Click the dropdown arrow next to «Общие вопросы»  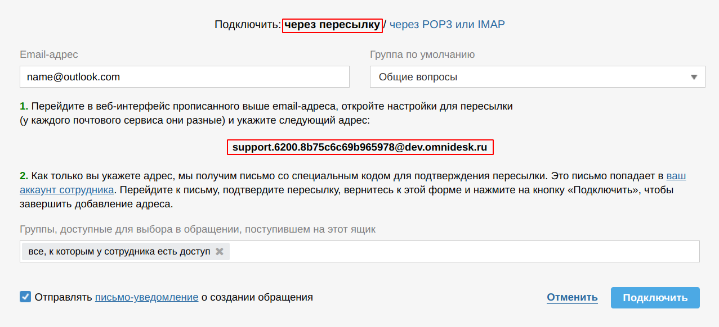coord(694,77)
